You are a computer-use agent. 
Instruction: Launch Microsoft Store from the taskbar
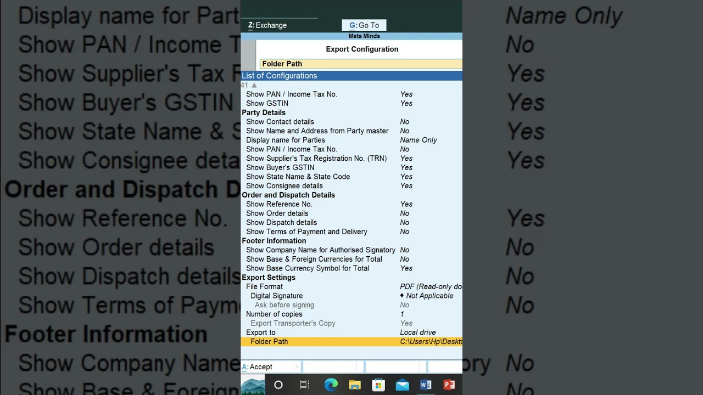pyautogui.click(x=378, y=385)
